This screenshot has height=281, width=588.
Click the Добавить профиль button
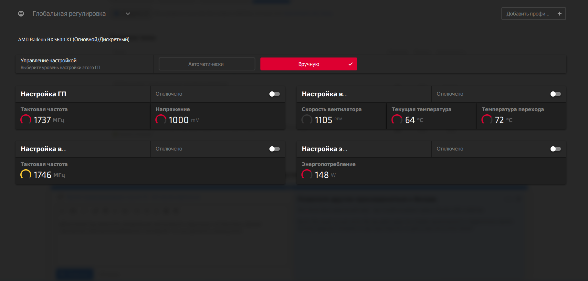pos(528,14)
